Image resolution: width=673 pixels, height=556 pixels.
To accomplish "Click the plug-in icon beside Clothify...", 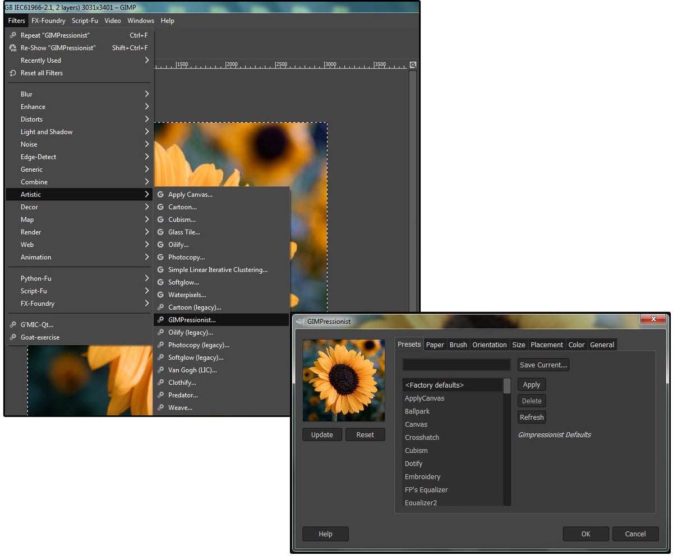I will (160, 383).
